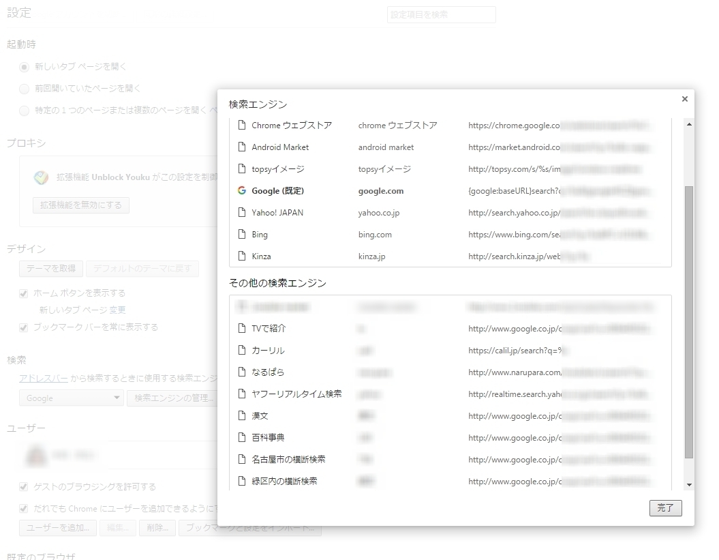Click 完了 to finish

[x=665, y=508]
